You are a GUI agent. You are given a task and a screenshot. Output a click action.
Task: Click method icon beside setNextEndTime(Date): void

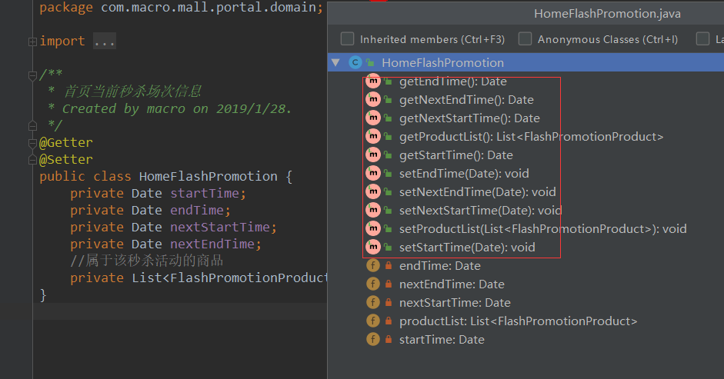373,192
